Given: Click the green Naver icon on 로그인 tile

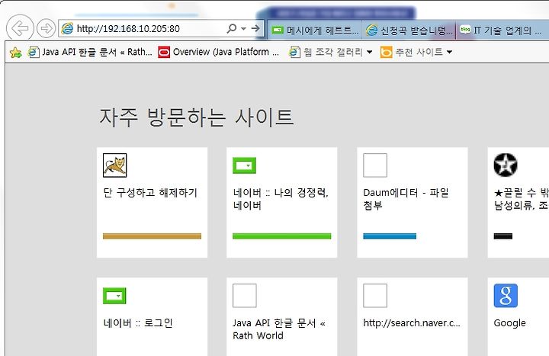Looking at the screenshot, I should (114, 296).
